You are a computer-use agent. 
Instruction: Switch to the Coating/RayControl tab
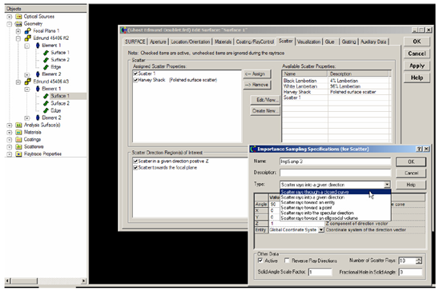pyautogui.click(x=255, y=42)
